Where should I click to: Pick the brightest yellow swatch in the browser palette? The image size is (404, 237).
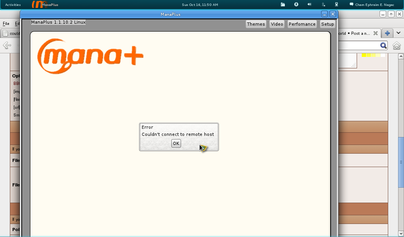click(x=364, y=55)
